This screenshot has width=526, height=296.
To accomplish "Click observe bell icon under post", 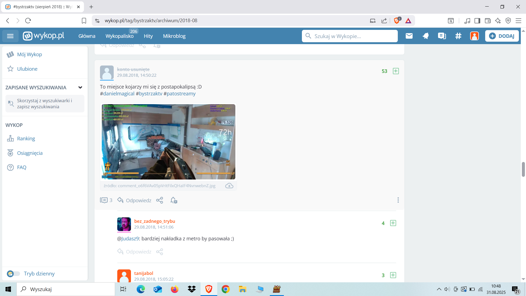I will tap(174, 200).
